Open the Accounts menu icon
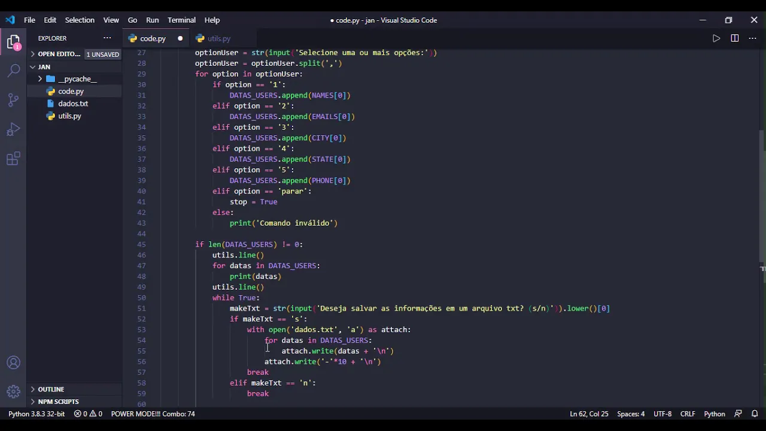The height and width of the screenshot is (431, 766). pos(13,363)
